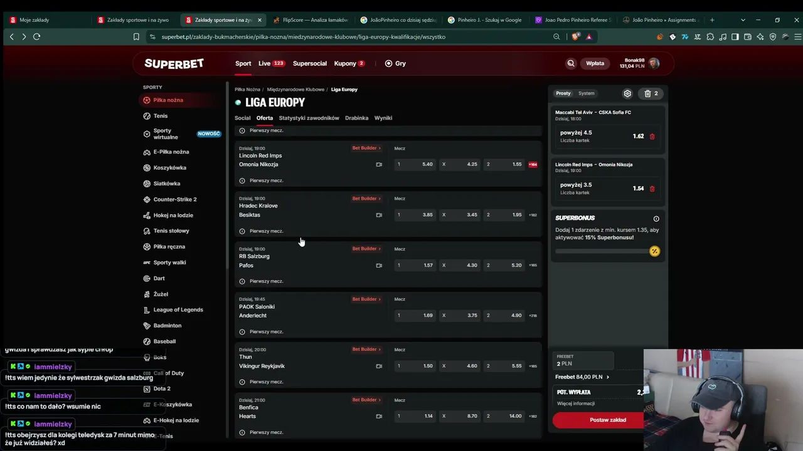Open Gry in the header

(x=395, y=63)
